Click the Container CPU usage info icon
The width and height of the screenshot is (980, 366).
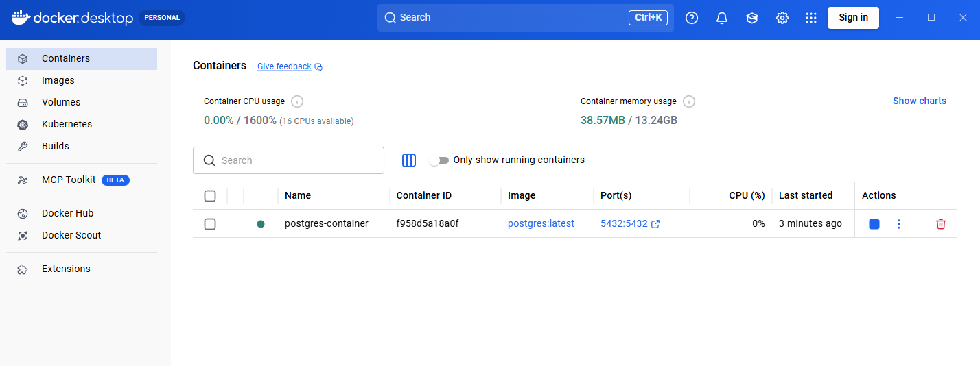[297, 101]
